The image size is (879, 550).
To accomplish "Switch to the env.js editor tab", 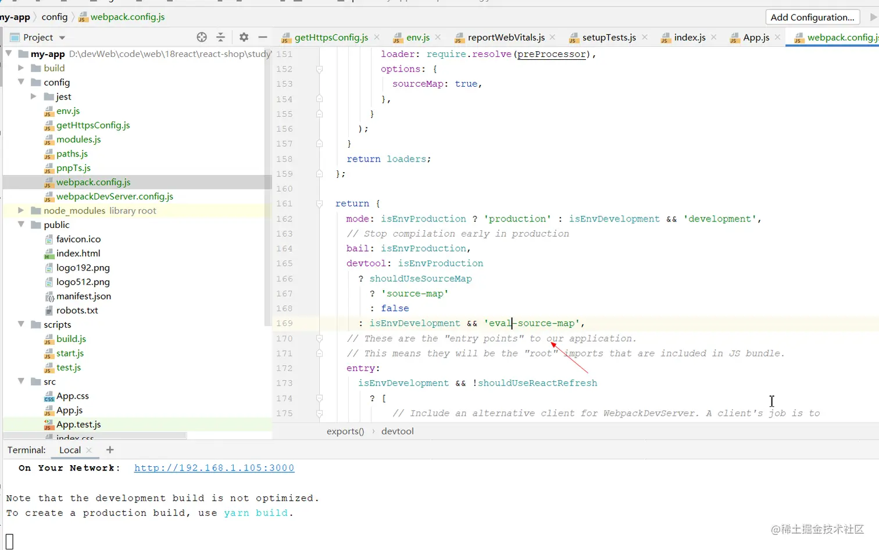I will click(418, 37).
